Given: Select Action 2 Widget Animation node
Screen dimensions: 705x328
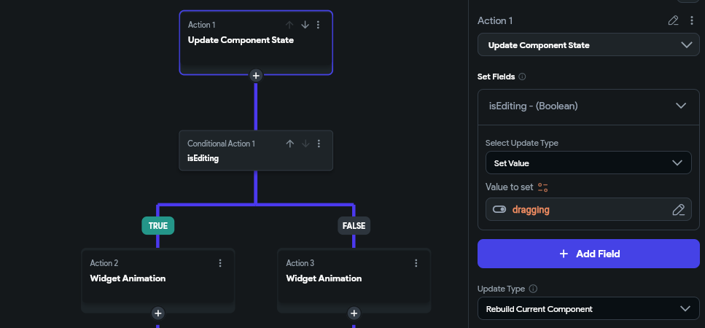Looking at the screenshot, I should click(157, 281).
